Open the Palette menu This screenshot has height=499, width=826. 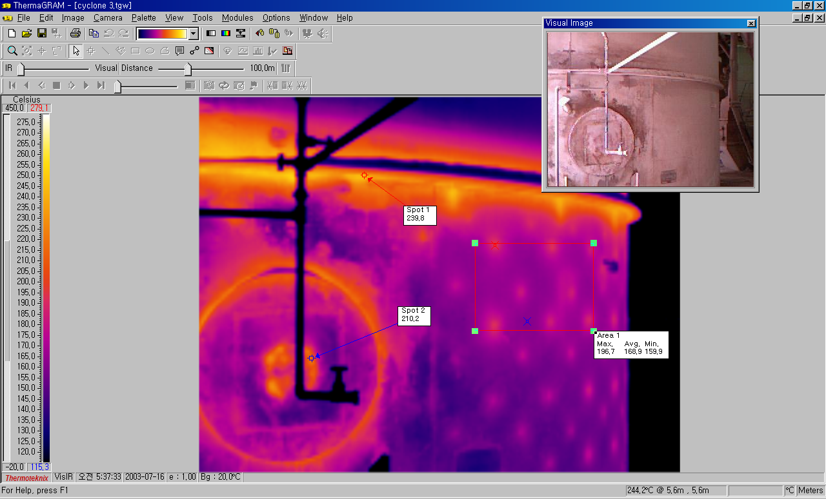point(143,17)
